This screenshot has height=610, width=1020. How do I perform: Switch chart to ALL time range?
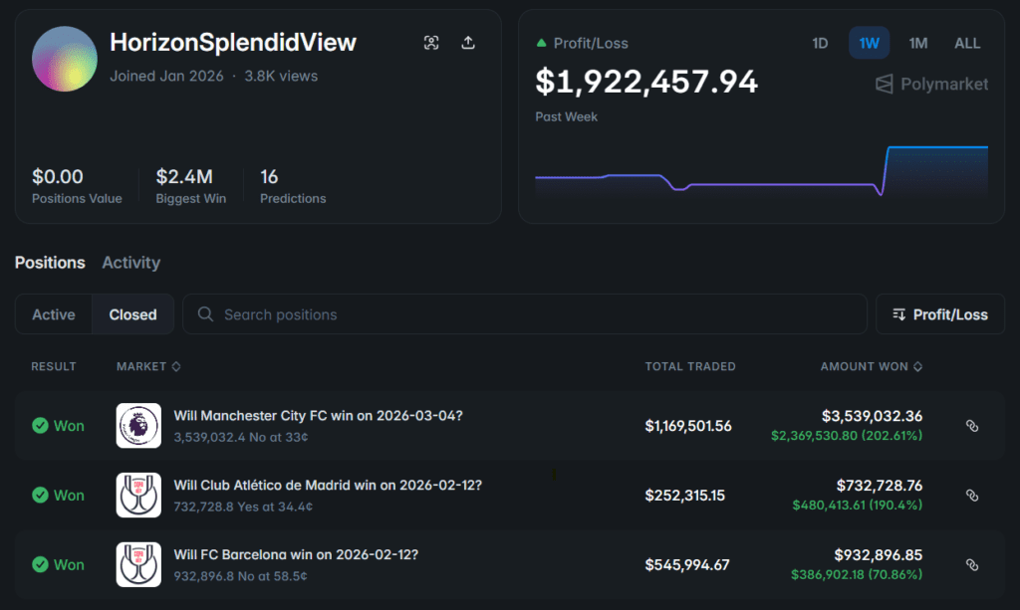point(966,44)
